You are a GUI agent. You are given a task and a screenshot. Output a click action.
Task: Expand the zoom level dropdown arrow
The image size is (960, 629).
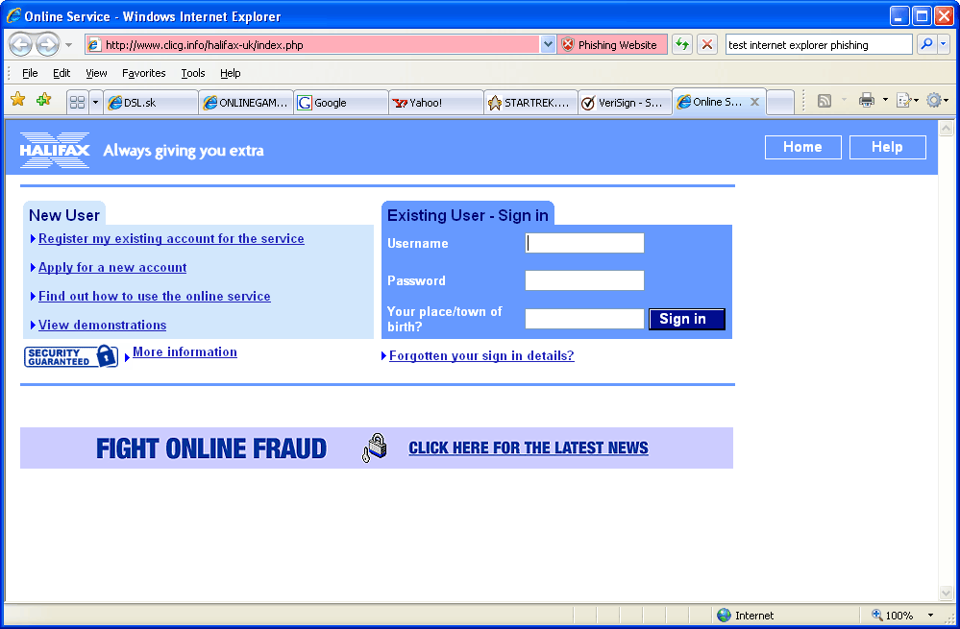tap(930, 615)
